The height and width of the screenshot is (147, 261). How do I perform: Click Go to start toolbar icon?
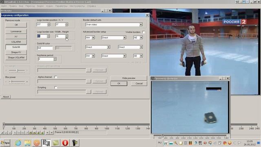(x=15, y=133)
